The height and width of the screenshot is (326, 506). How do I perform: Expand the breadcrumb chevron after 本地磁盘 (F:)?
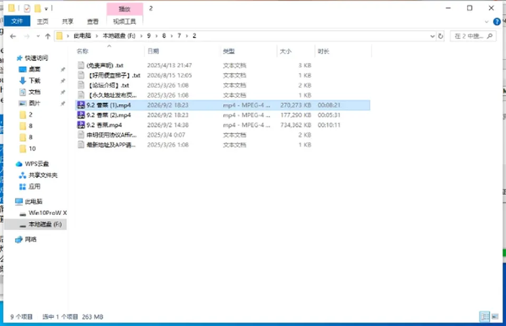(x=141, y=36)
